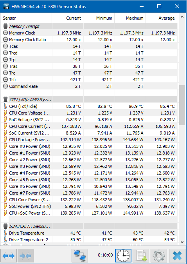Start logging with the sheet-plus icon
This screenshot has width=187, height=264.
(x=141, y=256)
